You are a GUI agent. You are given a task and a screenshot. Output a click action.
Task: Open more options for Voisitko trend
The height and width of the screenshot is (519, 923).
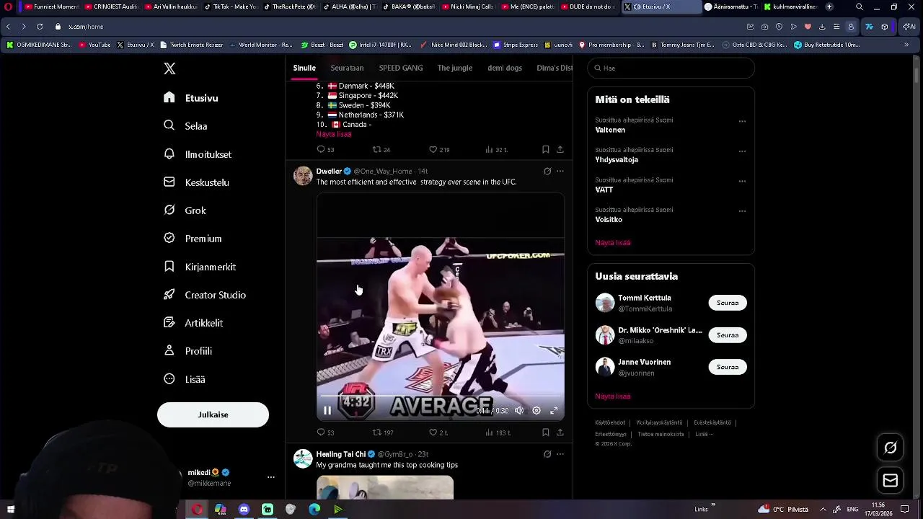pyautogui.click(x=742, y=211)
